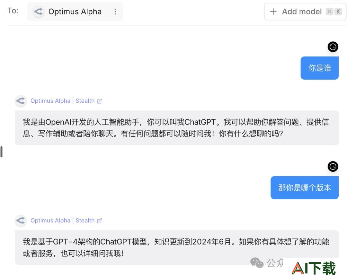Select the 那你是哪个版本 message bubble
Viewport: 347px width, 277px height.
[x=305, y=188]
